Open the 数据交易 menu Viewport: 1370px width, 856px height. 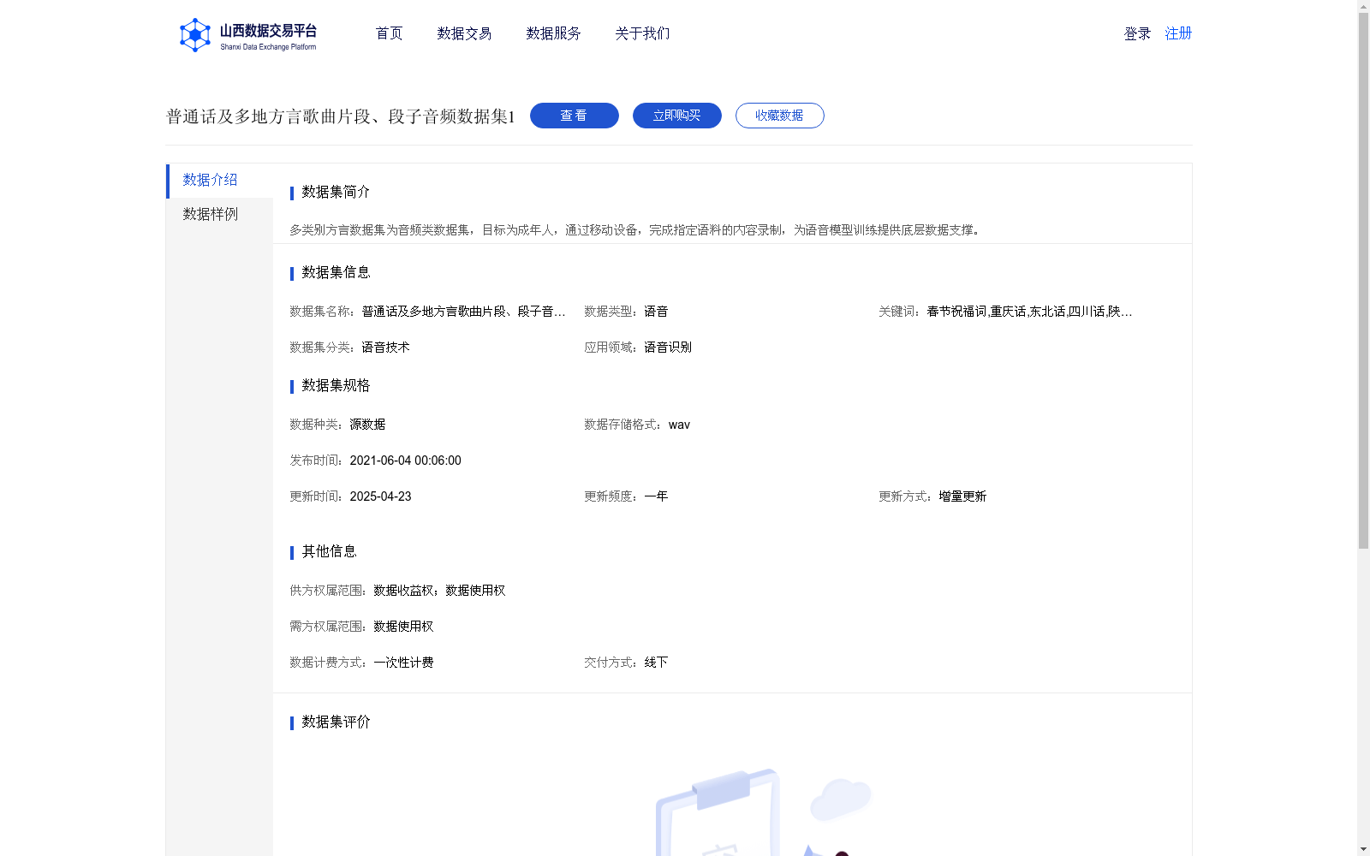tap(464, 33)
